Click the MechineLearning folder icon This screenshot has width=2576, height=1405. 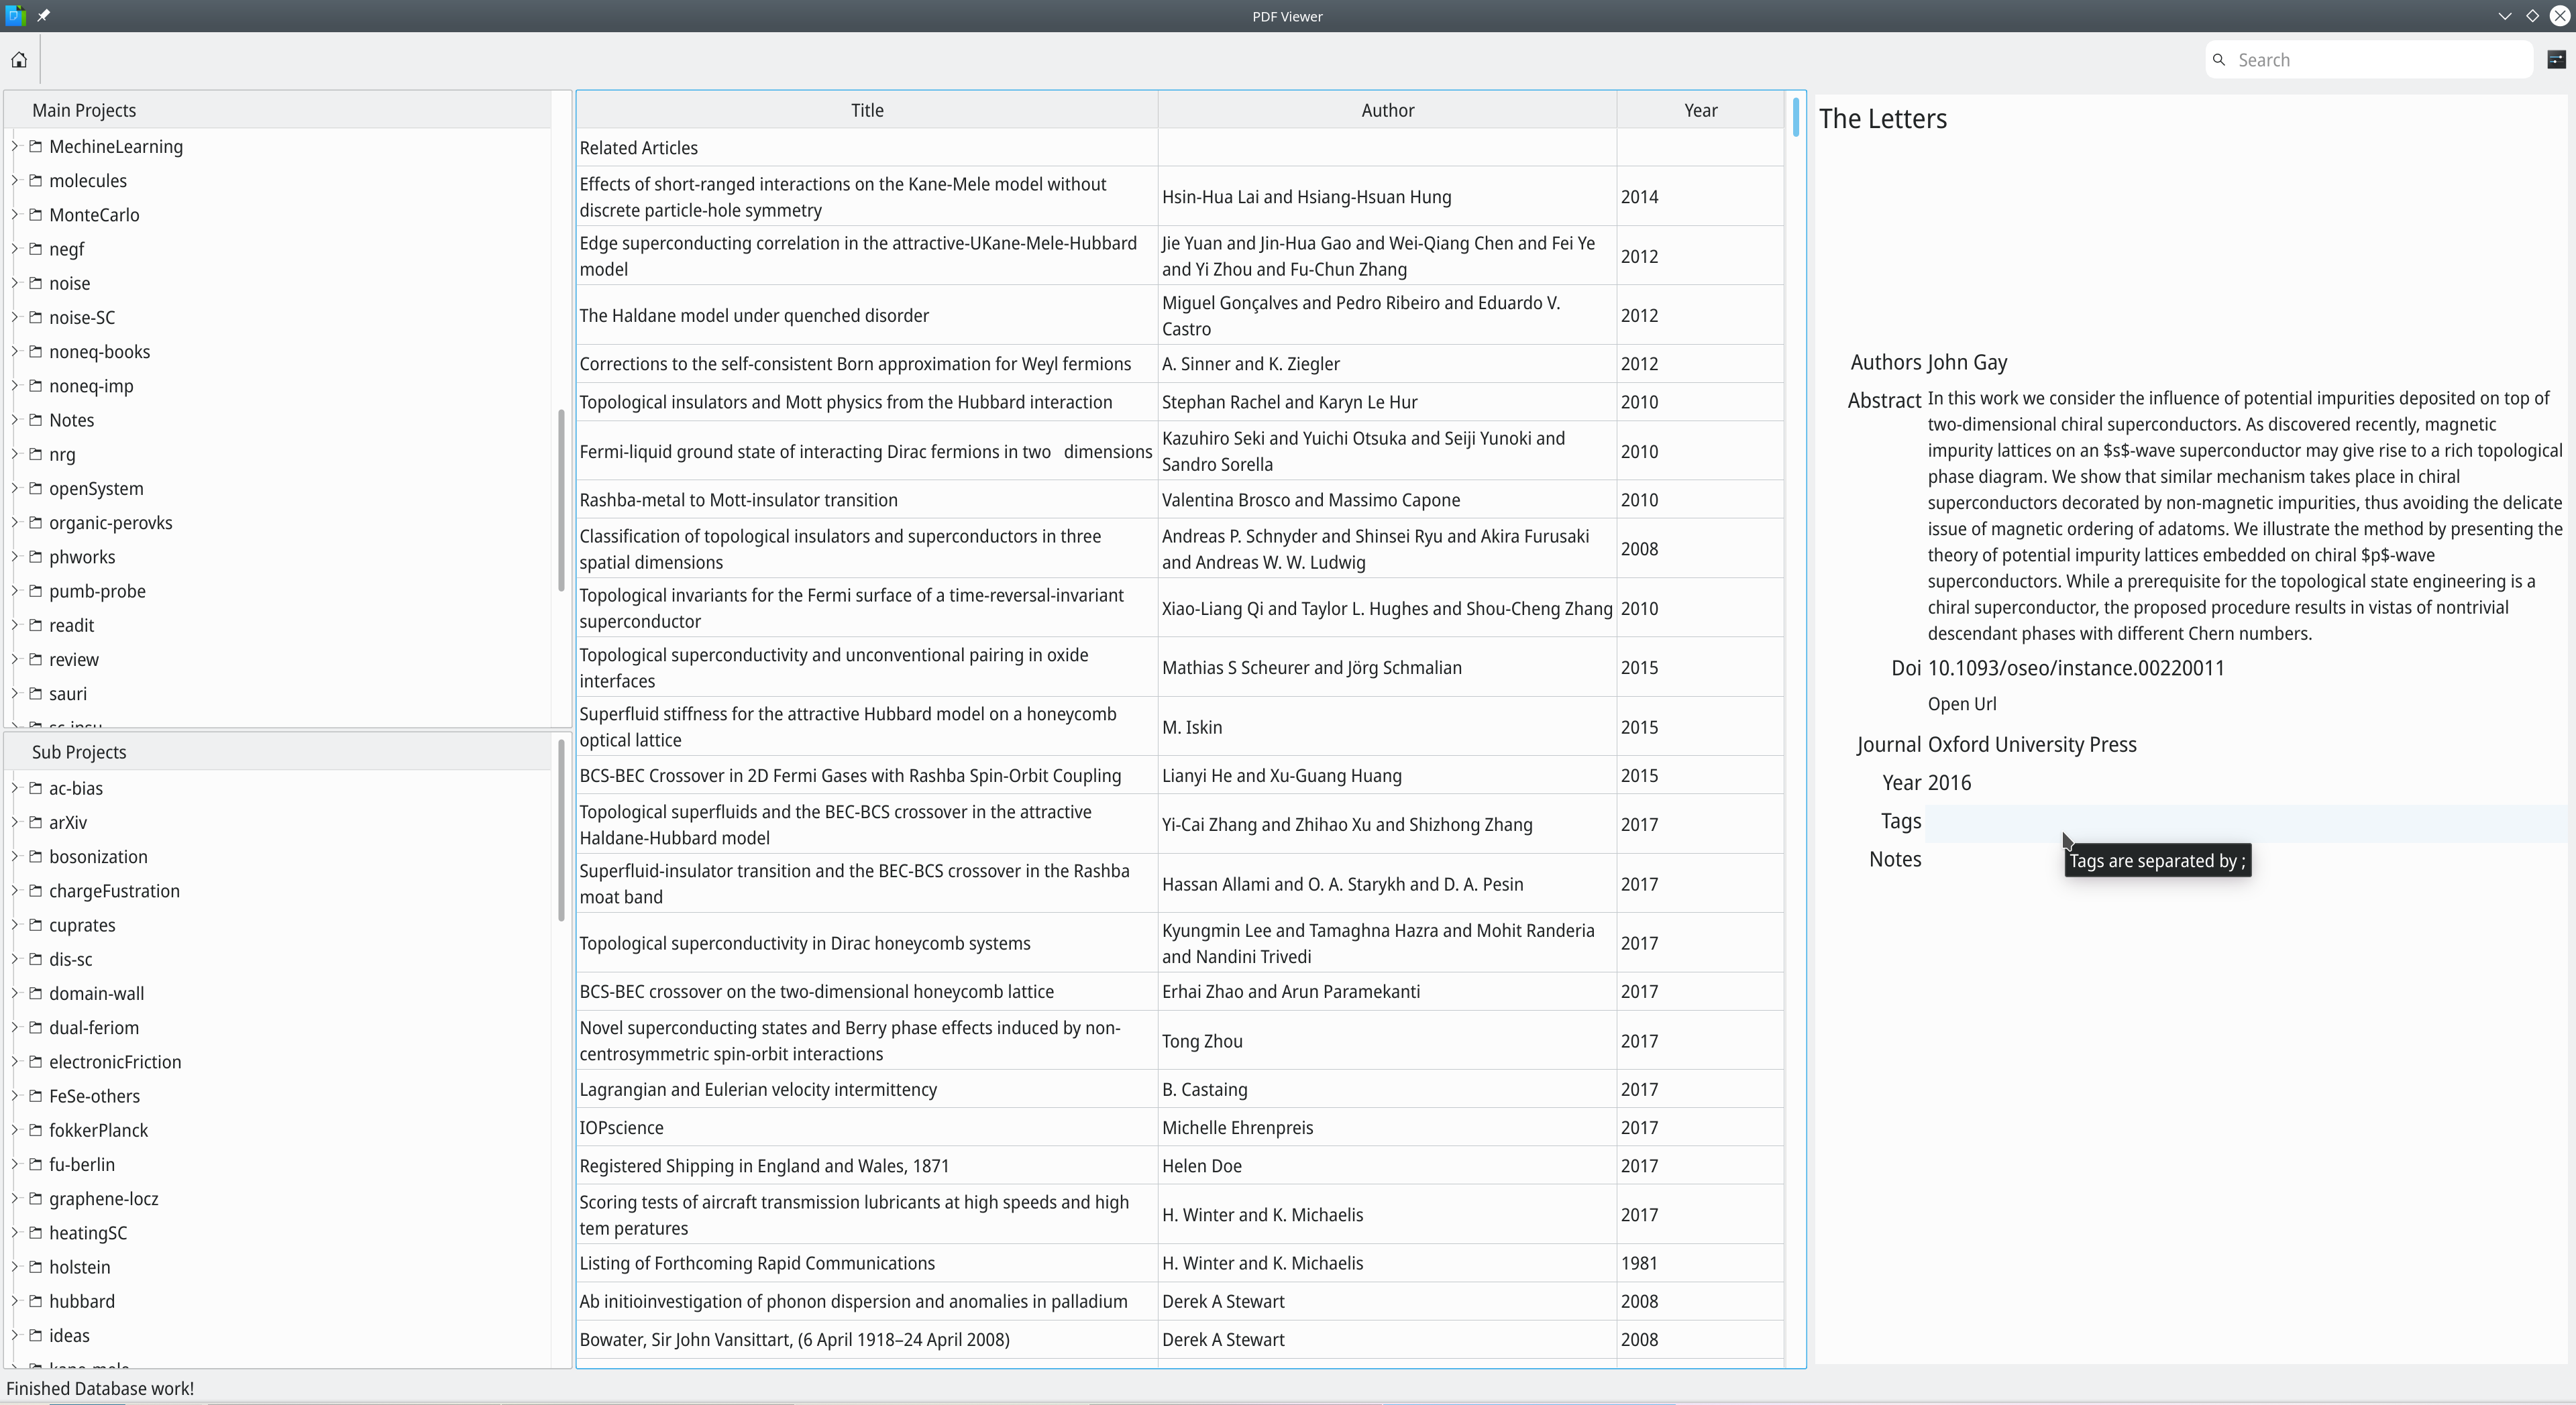36,146
